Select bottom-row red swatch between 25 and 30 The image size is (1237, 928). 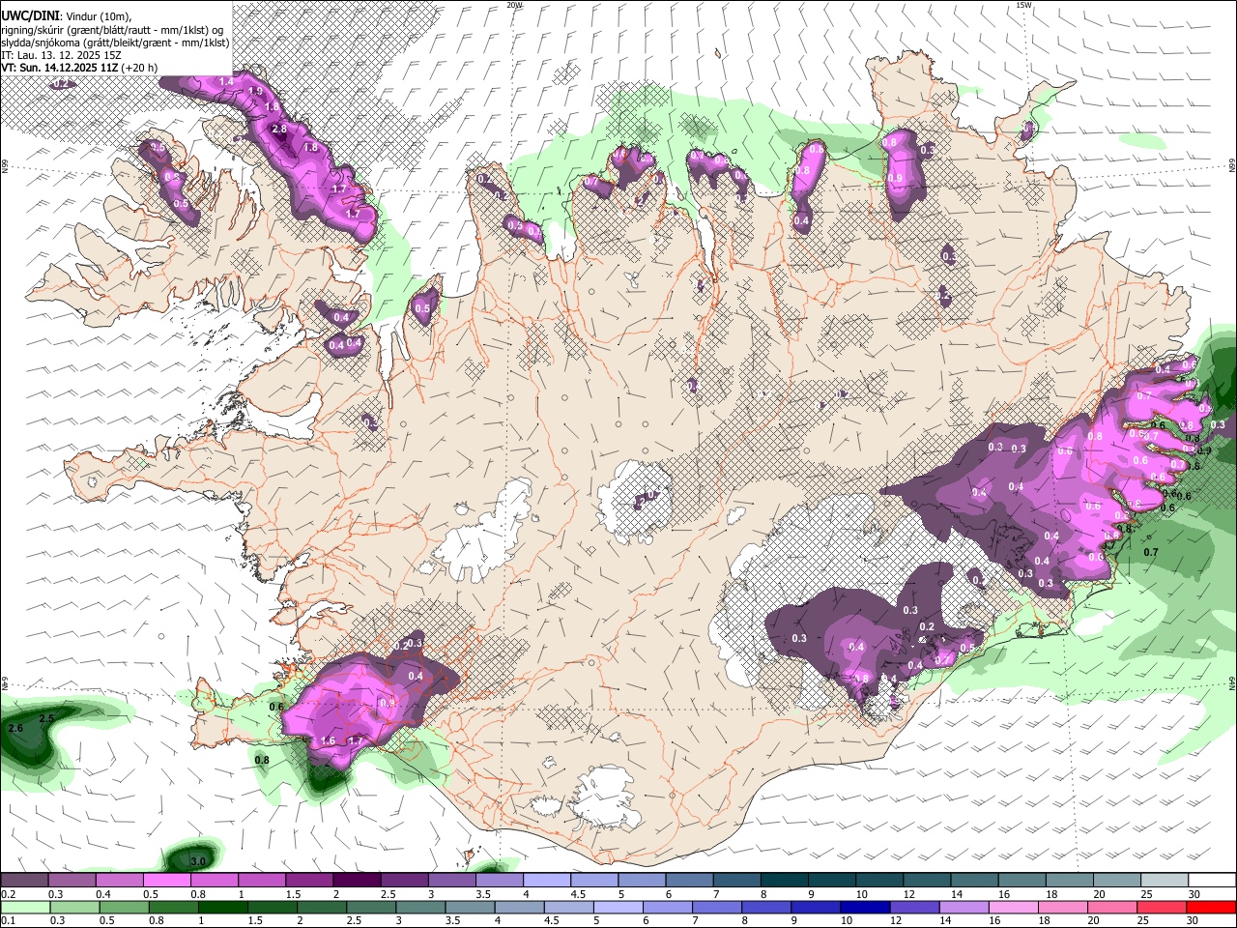tap(1163, 907)
